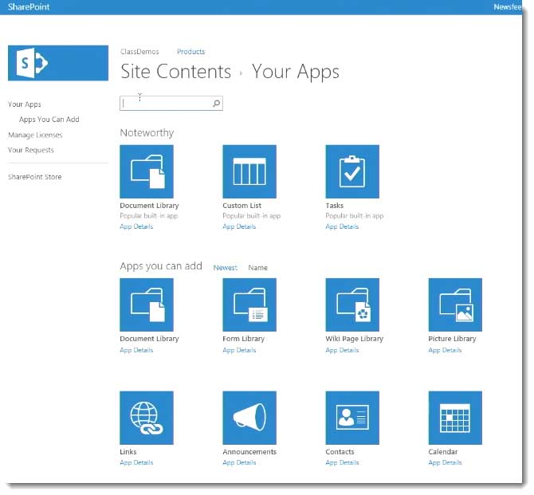
Task: Select the Form Library tile
Action: pos(249,304)
